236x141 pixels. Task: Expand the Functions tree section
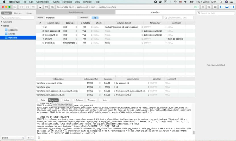2,22
